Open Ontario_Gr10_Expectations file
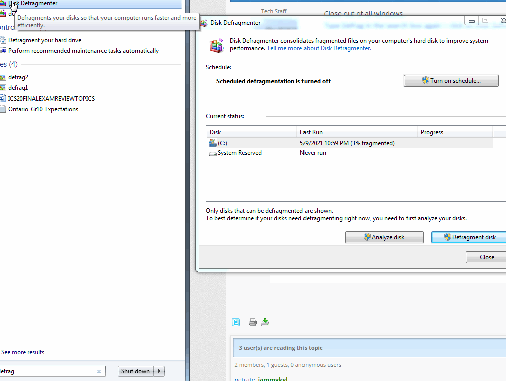Viewport: 506px width, 381px height. point(43,109)
